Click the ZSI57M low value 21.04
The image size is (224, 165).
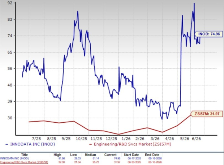click(77, 162)
